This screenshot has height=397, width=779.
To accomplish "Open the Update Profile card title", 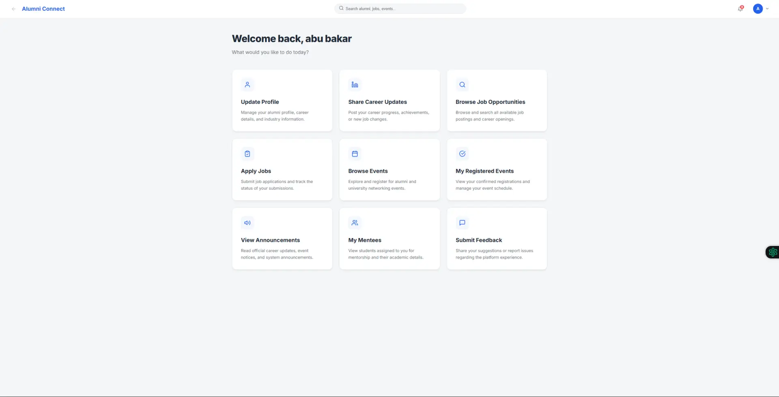I will click(x=260, y=102).
